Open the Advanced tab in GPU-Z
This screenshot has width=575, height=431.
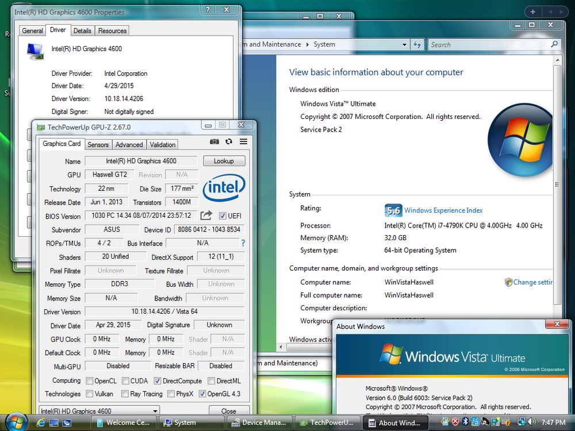(129, 145)
